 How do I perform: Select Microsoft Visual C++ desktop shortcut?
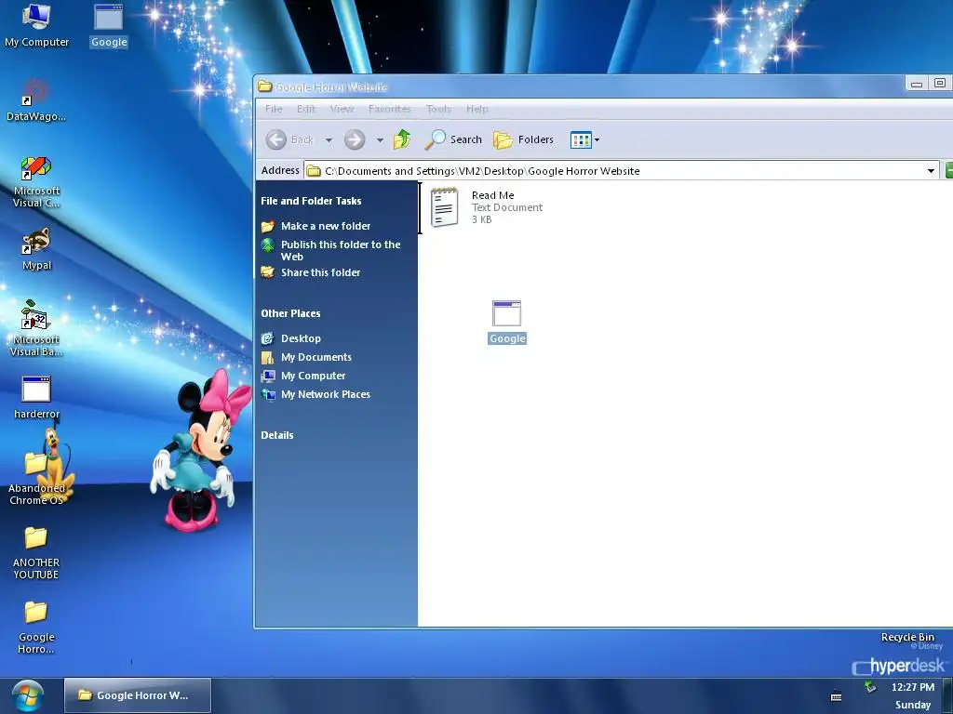point(36,181)
